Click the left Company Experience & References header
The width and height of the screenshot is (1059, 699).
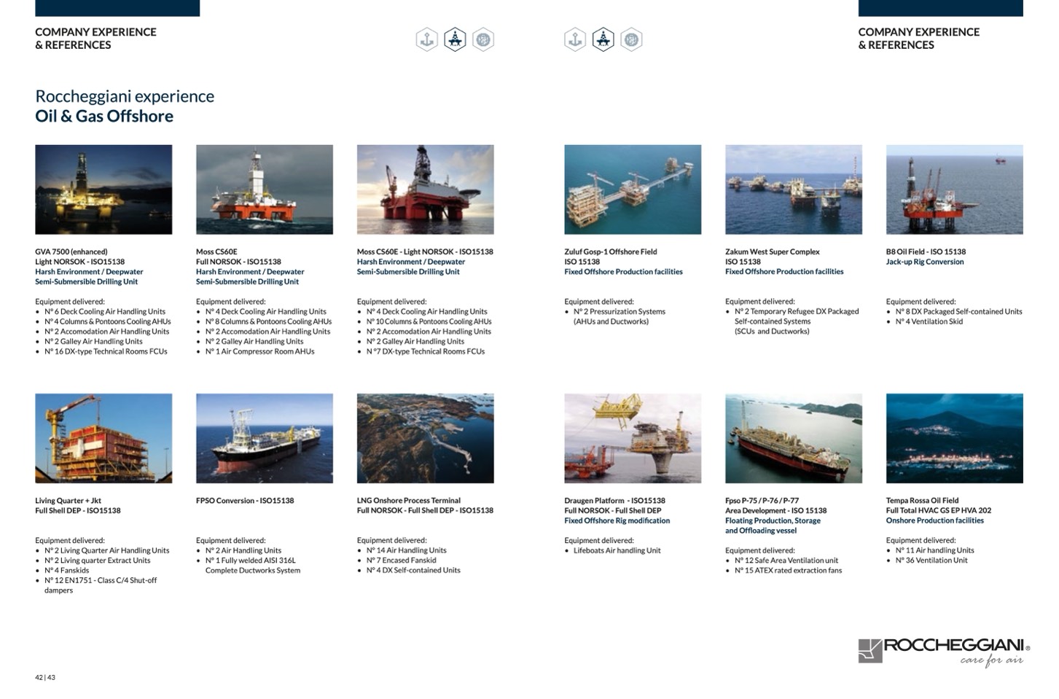coord(95,39)
